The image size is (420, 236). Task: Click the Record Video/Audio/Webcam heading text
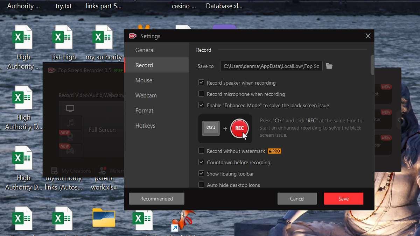91,95
